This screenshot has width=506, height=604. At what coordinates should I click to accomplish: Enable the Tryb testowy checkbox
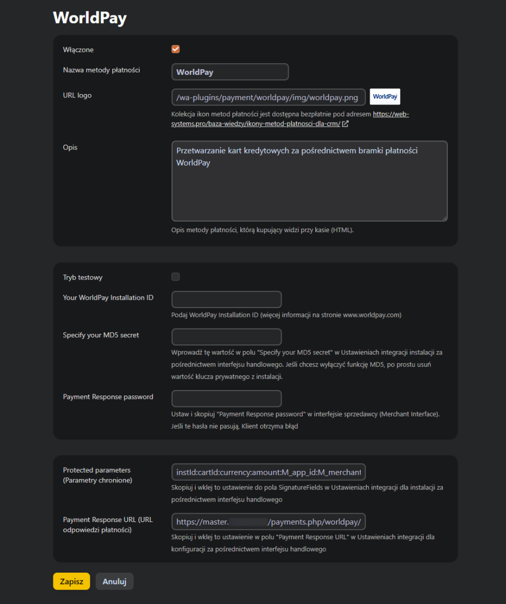click(176, 277)
